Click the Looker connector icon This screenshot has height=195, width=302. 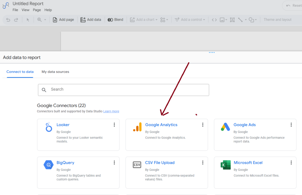coord(49,127)
